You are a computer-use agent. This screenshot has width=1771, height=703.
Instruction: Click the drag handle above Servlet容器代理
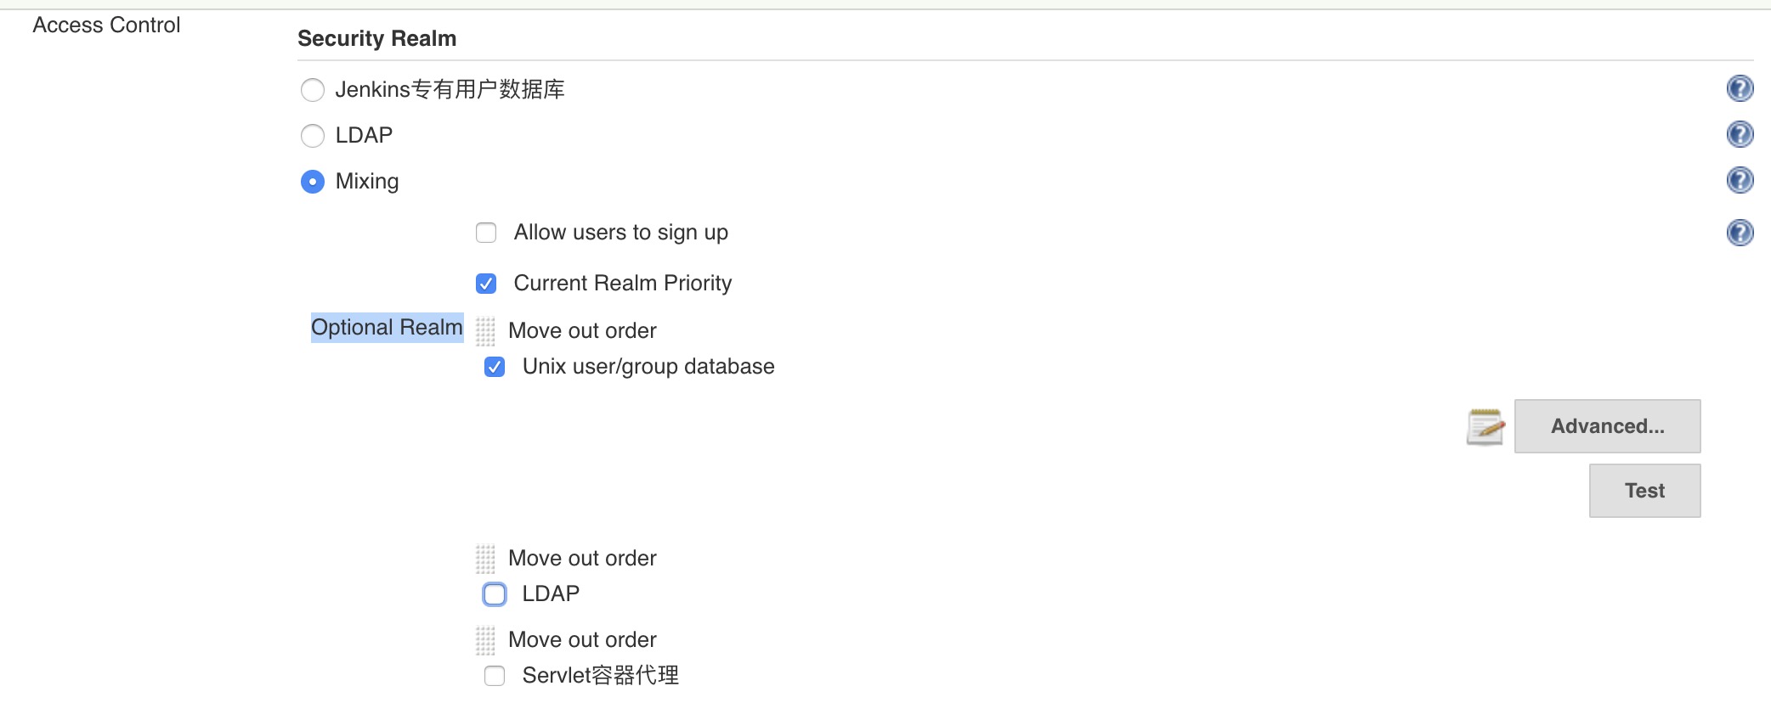(x=485, y=640)
